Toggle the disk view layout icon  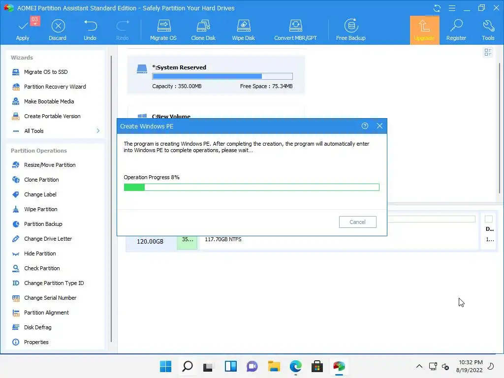tap(488, 52)
